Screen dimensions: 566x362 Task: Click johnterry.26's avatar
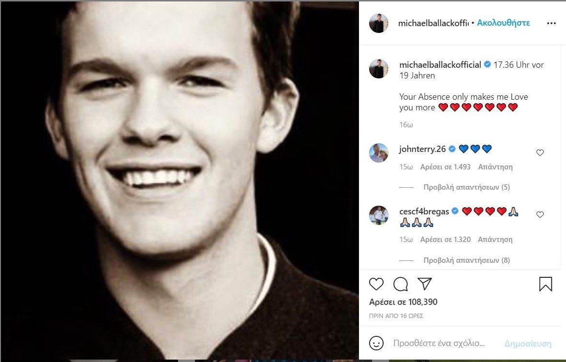(379, 153)
